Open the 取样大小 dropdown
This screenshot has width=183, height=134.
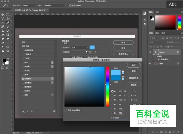(x=29, y=5)
